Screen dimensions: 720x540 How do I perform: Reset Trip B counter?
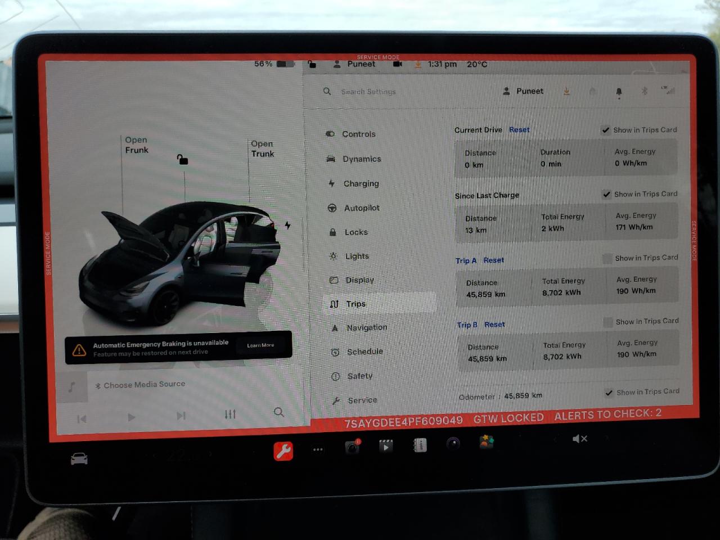(494, 324)
